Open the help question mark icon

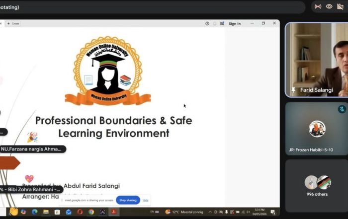click(x=207, y=23)
